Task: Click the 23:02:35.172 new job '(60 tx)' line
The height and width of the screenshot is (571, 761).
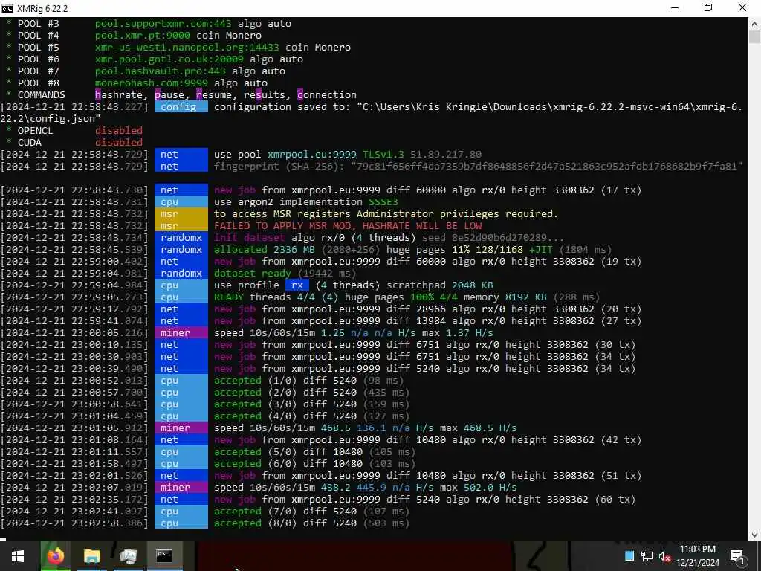Action: [424, 500]
